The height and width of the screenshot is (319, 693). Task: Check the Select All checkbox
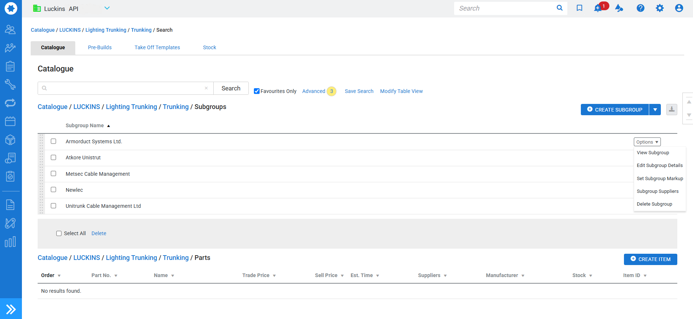[x=59, y=233]
